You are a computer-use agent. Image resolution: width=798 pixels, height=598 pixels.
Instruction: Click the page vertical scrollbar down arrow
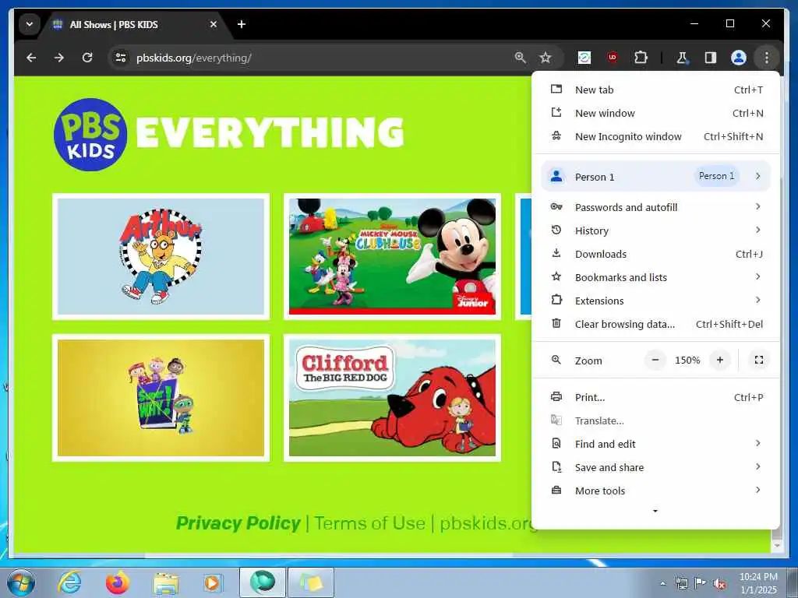777,546
